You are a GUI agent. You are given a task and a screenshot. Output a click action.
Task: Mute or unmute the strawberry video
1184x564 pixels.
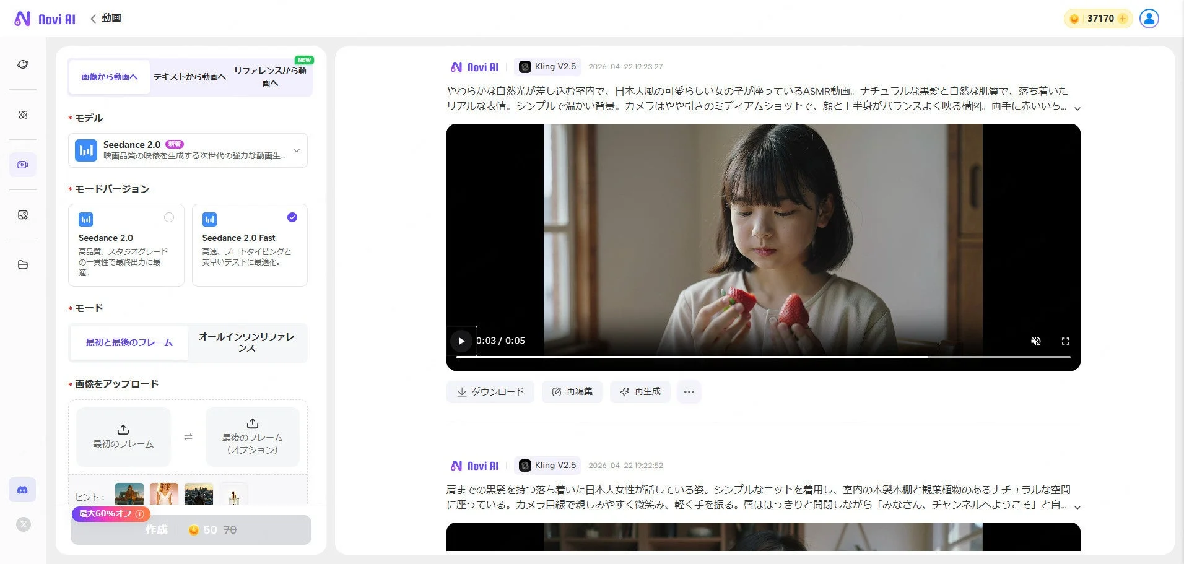(x=1036, y=341)
